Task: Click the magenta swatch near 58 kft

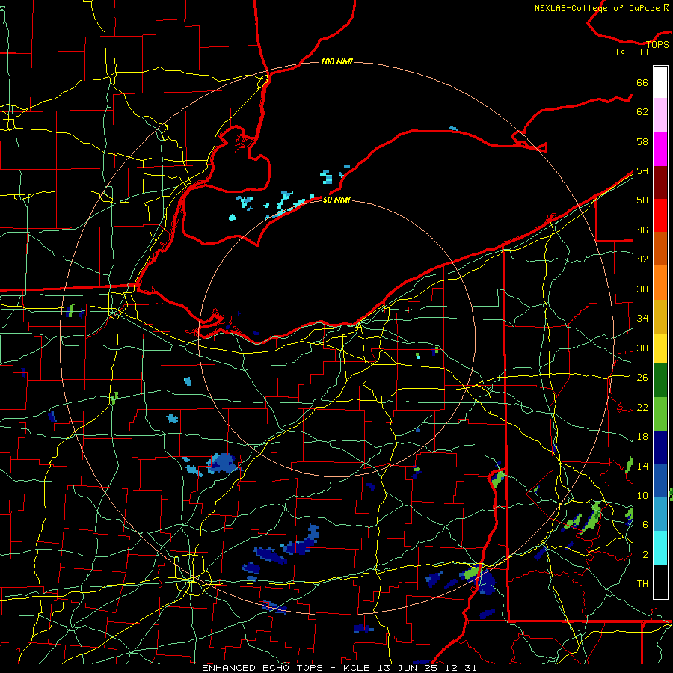Action: click(x=660, y=149)
